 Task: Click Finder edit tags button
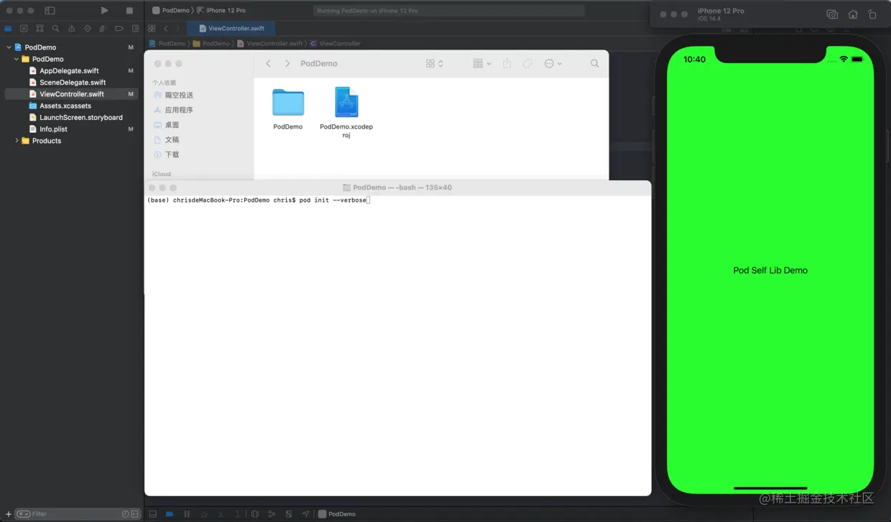tap(527, 63)
